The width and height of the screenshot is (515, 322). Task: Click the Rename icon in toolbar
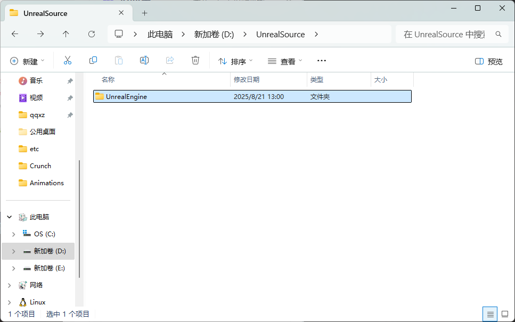[144, 61]
